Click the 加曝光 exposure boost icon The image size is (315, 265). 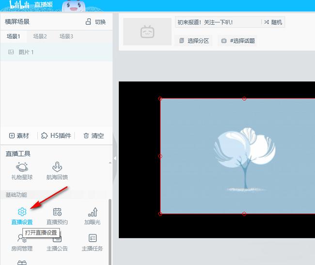(92, 212)
